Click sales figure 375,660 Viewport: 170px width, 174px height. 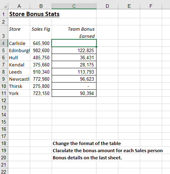pos(41,65)
